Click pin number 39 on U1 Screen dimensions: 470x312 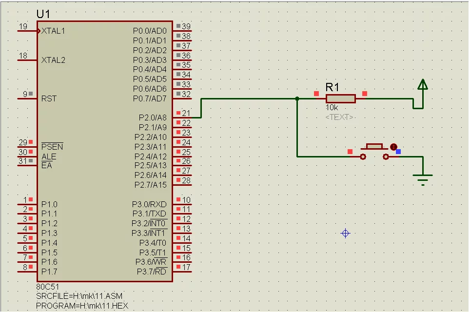point(186,26)
